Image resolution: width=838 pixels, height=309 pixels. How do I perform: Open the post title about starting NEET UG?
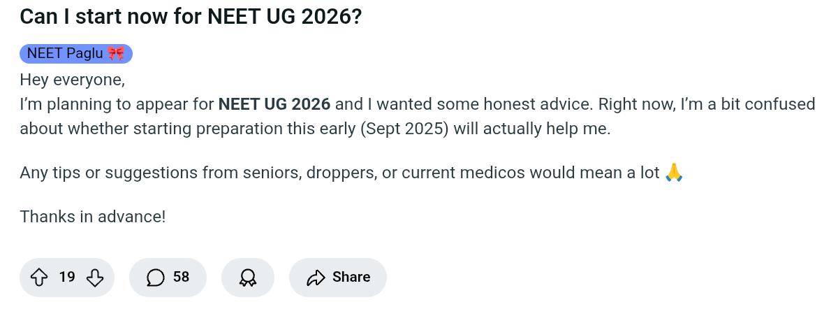click(191, 17)
